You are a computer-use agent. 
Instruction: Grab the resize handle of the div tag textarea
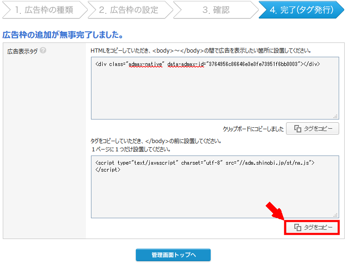click(335, 116)
